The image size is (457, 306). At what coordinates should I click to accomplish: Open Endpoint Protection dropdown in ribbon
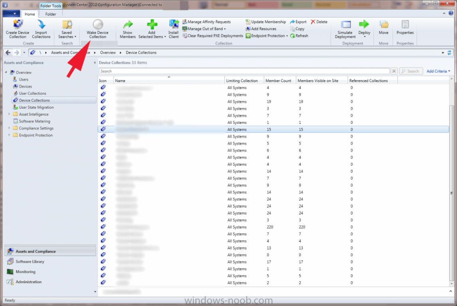coord(267,36)
